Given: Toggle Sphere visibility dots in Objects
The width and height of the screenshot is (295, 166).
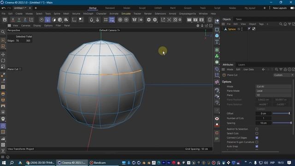Looking at the screenshot, I should click(242, 29).
